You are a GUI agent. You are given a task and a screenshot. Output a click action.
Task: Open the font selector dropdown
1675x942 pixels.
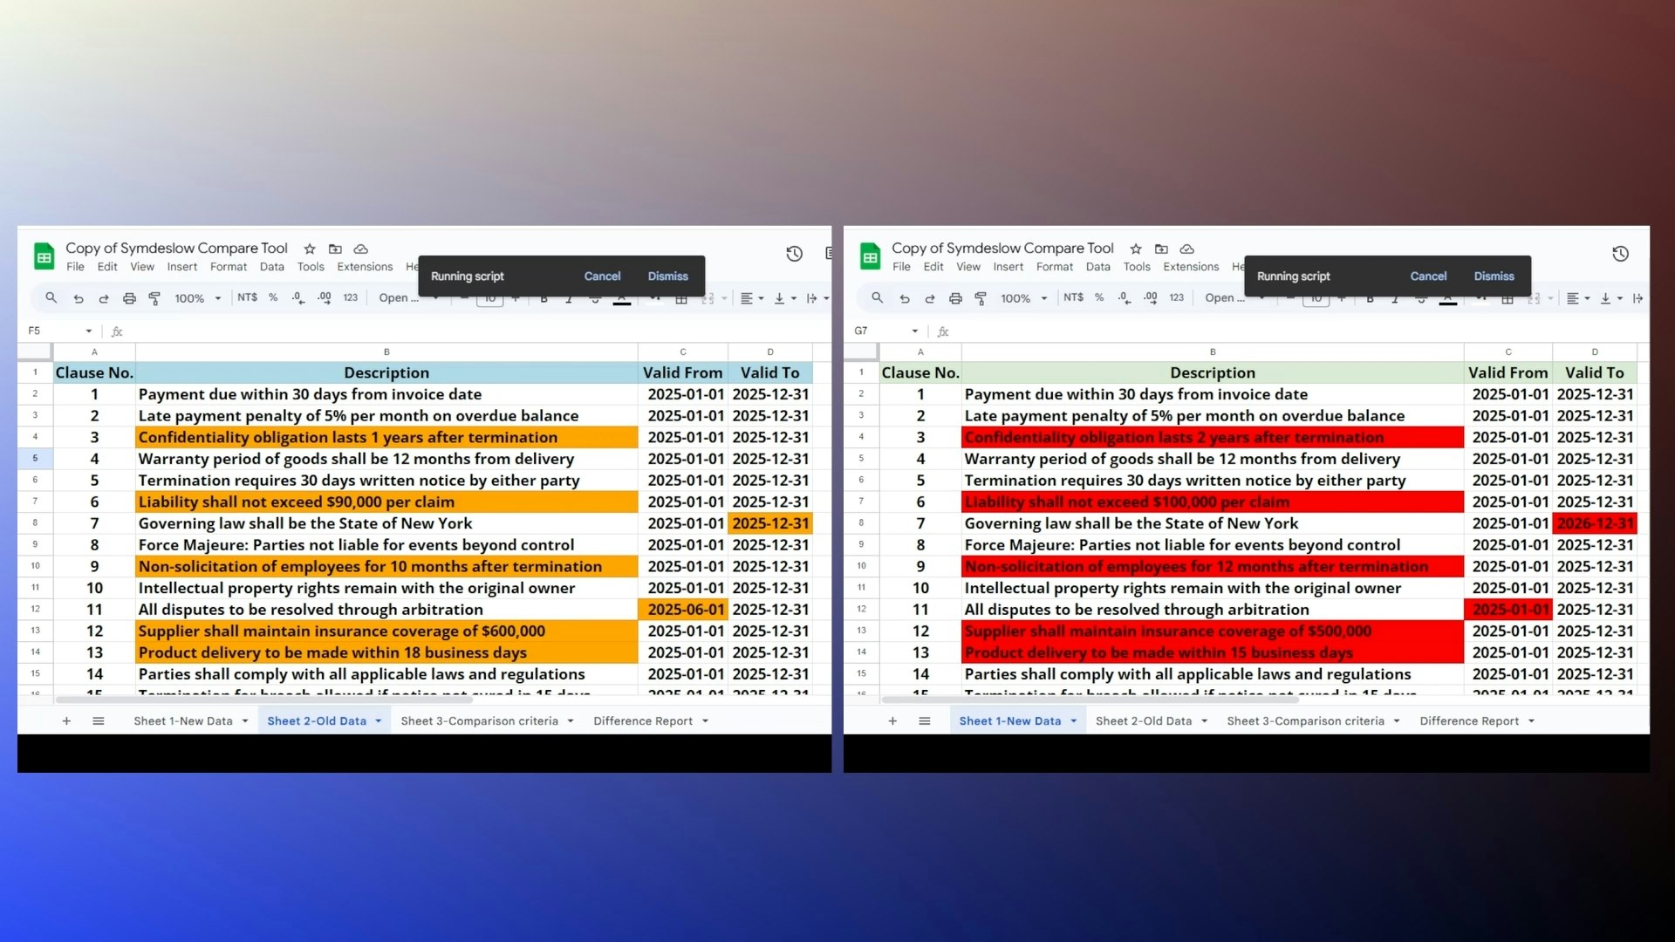click(x=407, y=297)
